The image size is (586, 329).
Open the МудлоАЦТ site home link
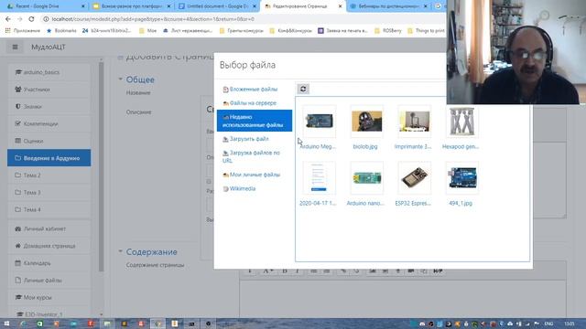click(49, 47)
